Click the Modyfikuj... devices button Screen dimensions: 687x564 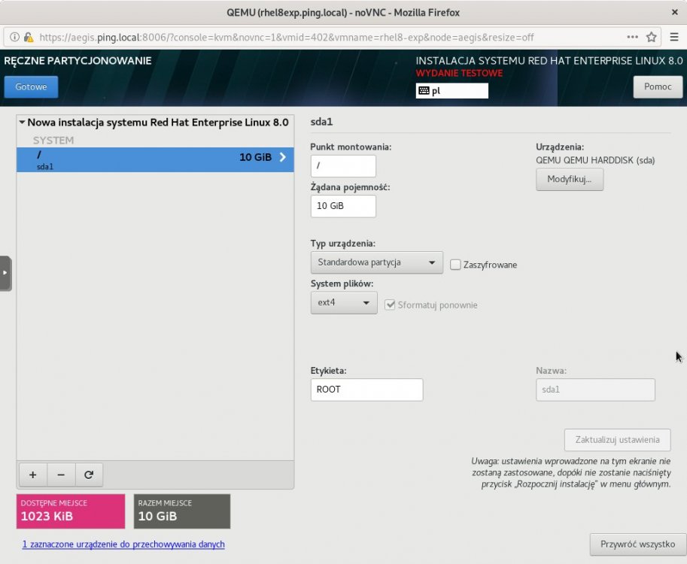570,179
